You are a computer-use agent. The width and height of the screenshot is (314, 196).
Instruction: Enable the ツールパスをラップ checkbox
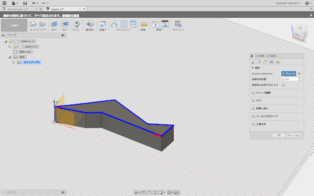click(253, 116)
